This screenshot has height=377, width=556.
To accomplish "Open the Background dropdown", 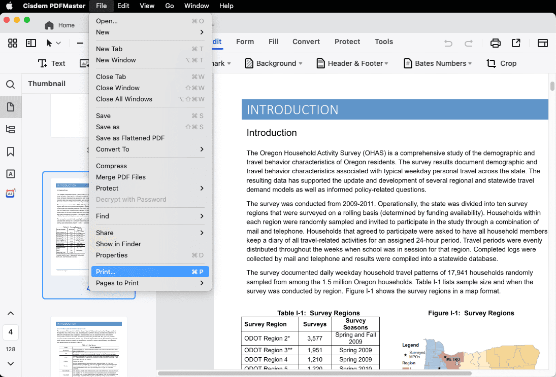I will pos(273,63).
